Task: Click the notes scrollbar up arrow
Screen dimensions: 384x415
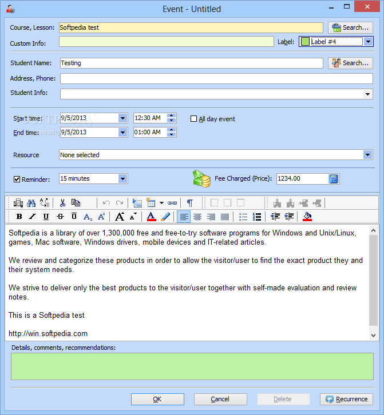Action: pyautogui.click(x=373, y=230)
